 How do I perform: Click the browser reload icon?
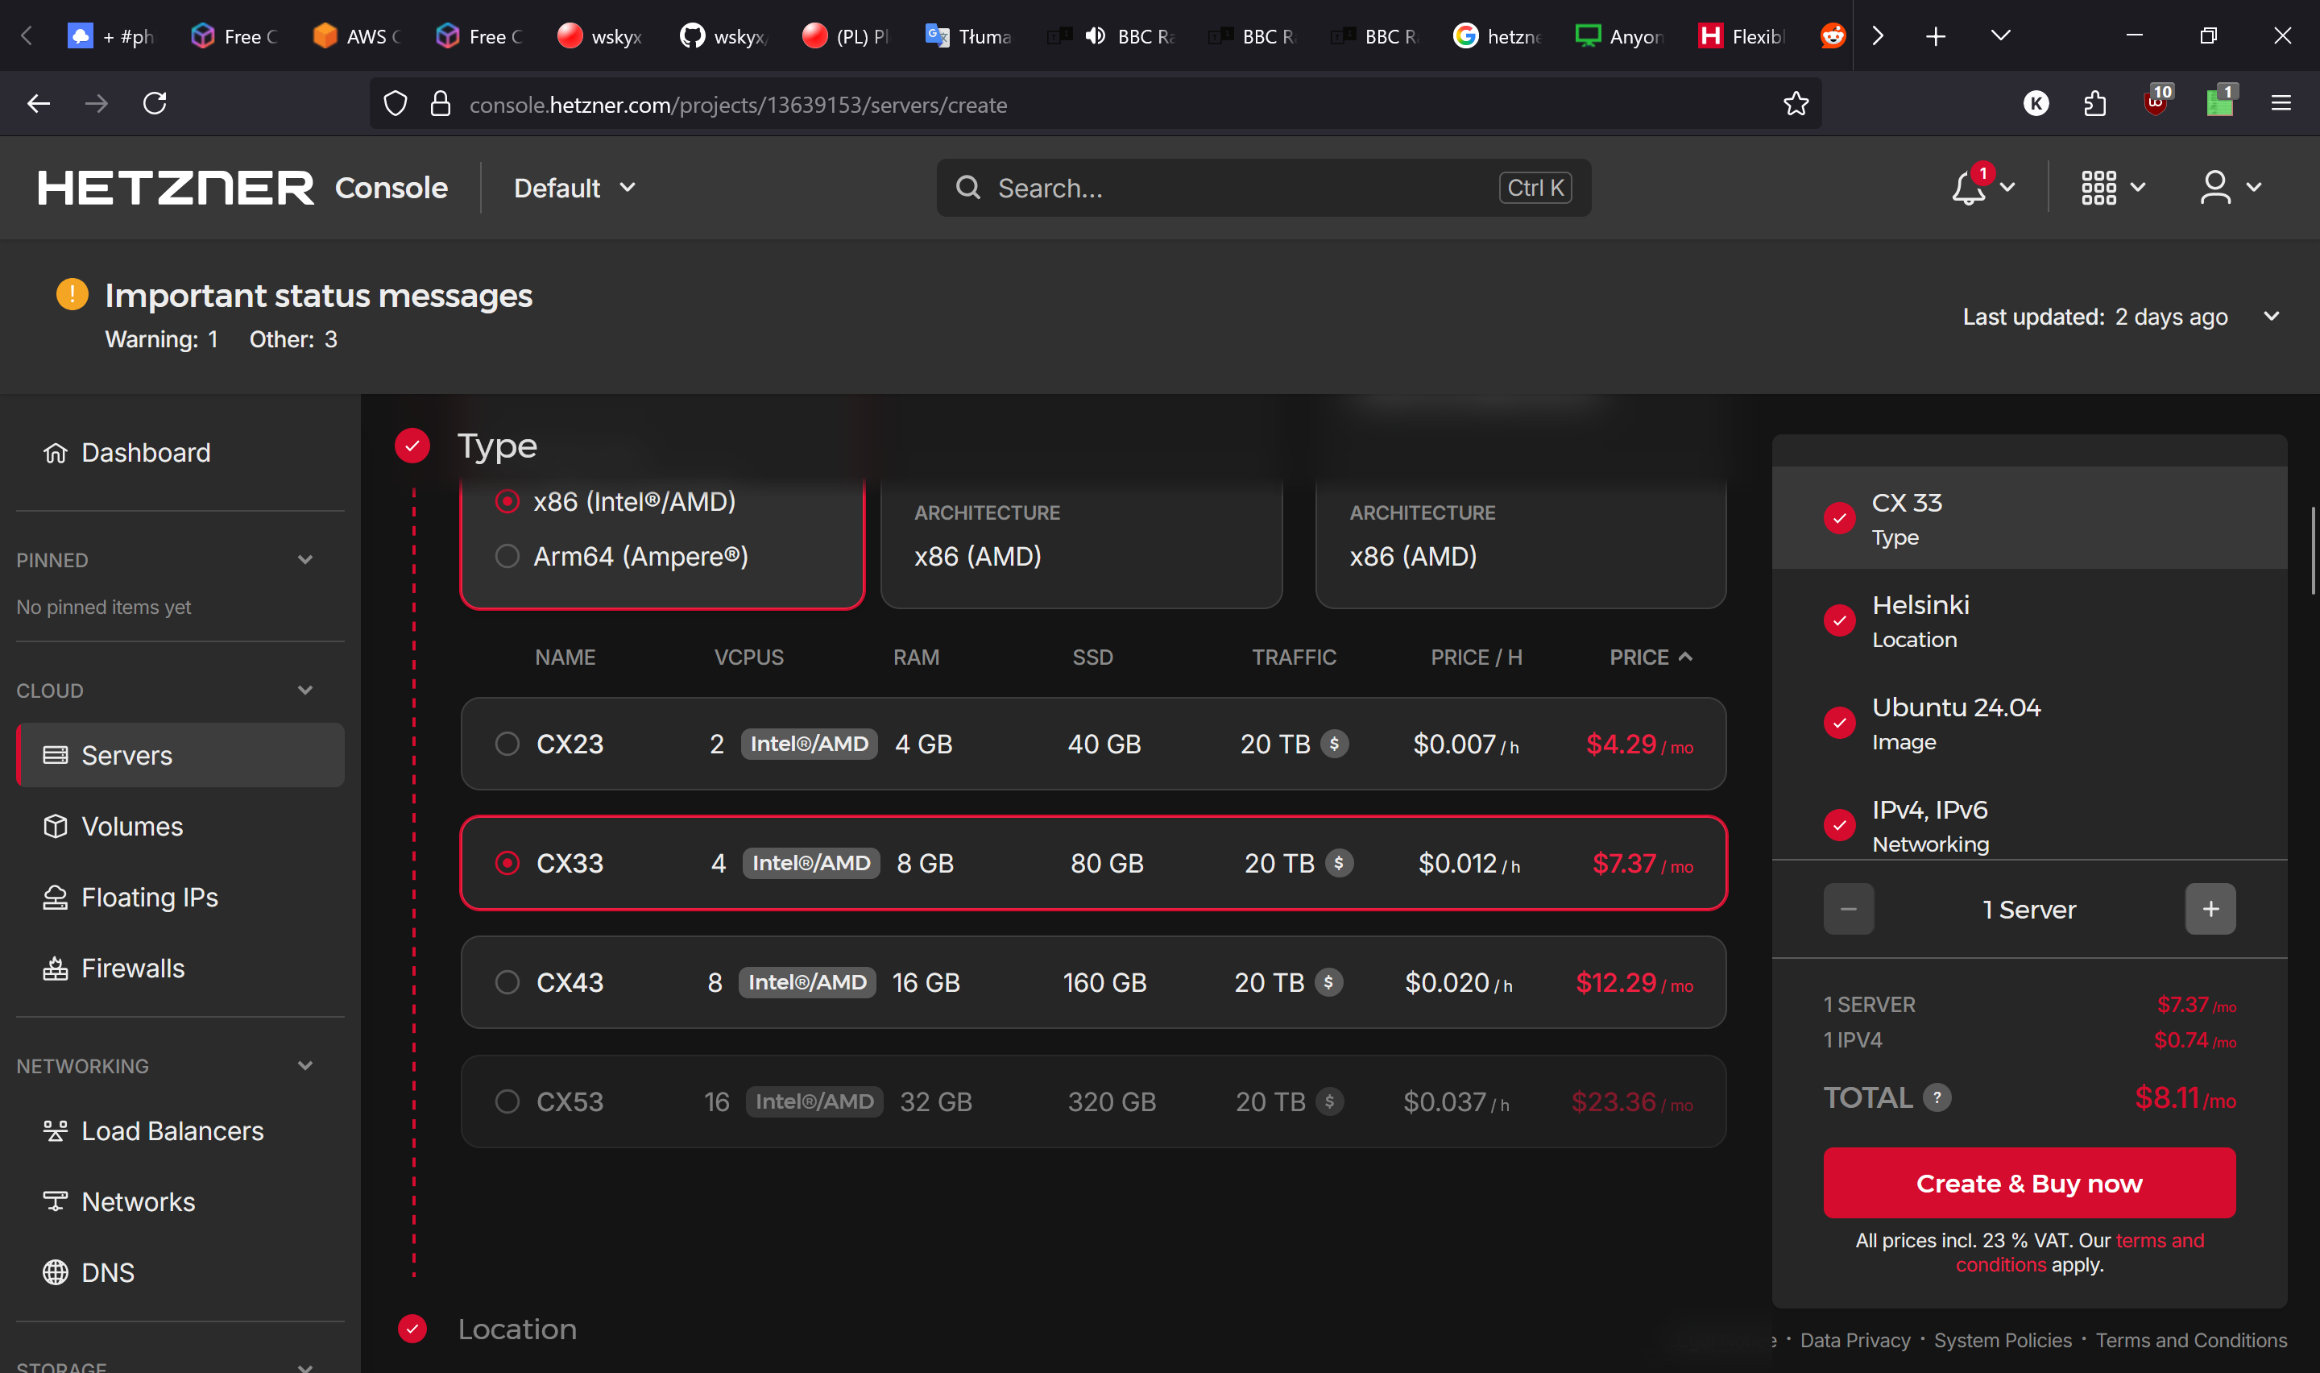155,104
